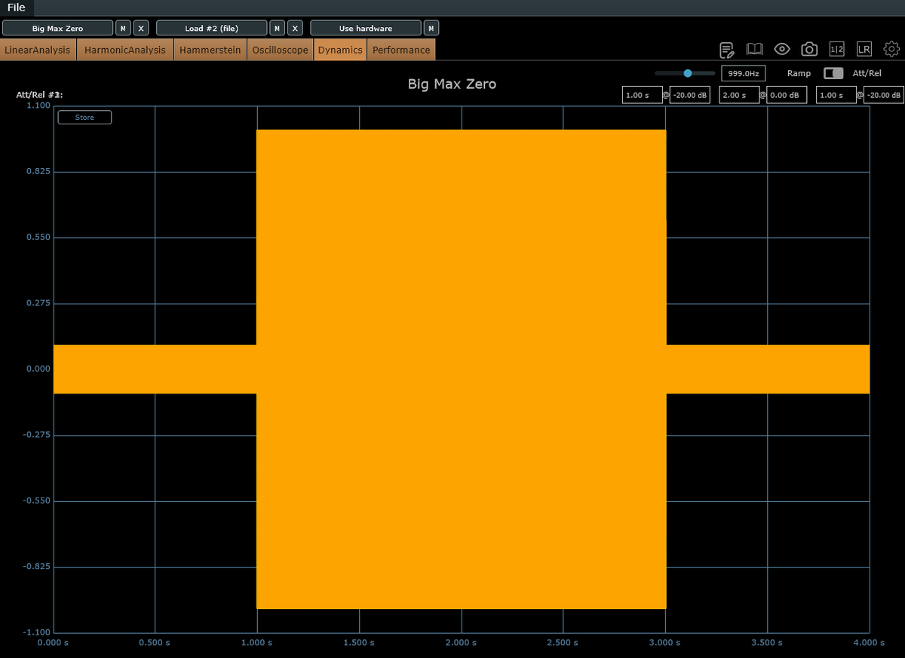905x658 pixels.
Task: Click the 1.100 y-axis label
Action: coord(38,106)
